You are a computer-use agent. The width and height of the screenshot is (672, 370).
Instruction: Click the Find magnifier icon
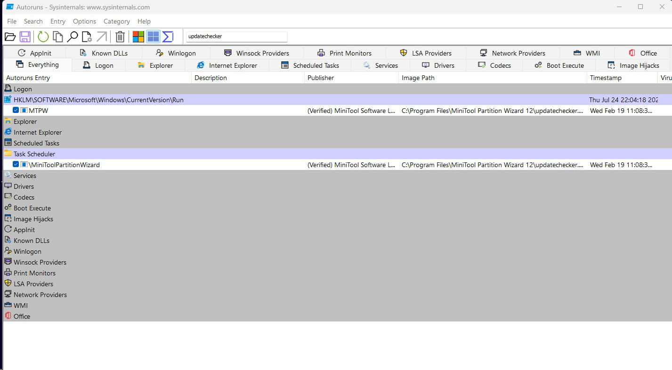(x=73, y=37)
